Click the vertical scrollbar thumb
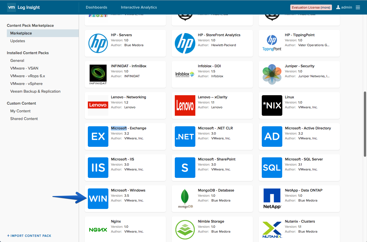The height and width of the screenshot is (242, 367). point(365,124)
